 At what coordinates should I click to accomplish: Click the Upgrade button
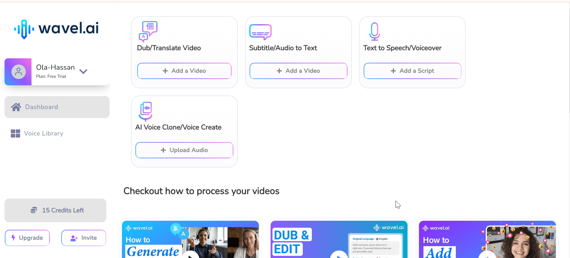[x=27, y=238]
